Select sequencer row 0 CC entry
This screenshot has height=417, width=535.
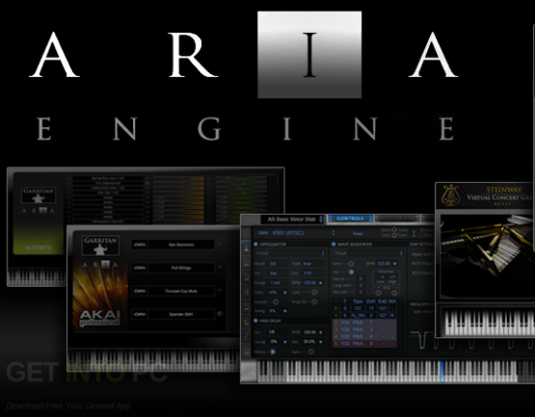click(364, 308)
